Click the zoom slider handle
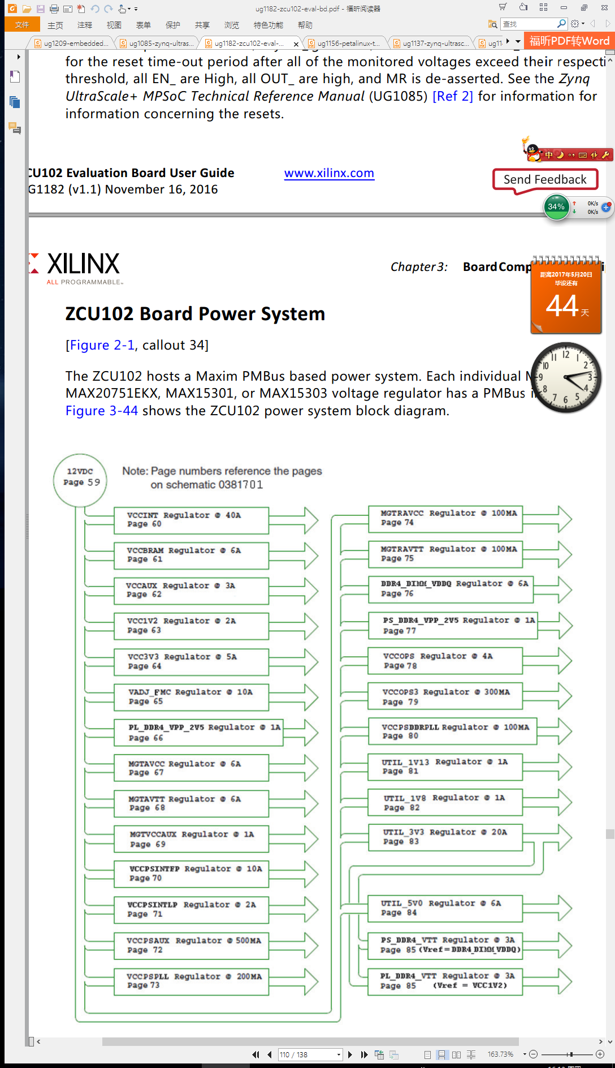 [x=571, y=1054]
